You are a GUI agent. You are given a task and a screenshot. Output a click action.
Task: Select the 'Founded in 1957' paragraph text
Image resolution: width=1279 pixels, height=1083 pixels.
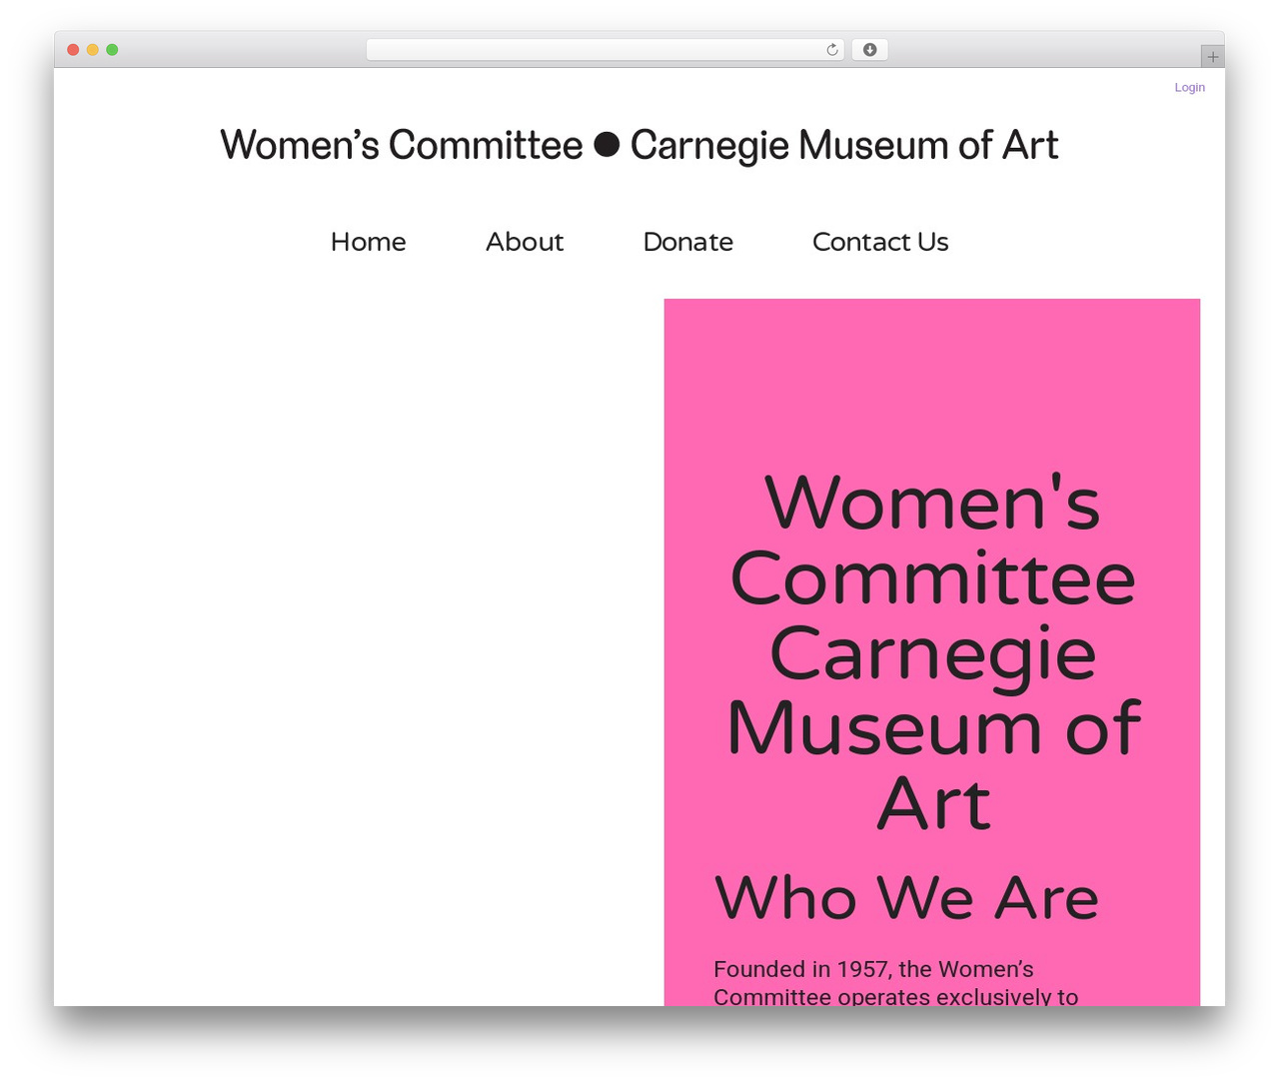(895, 982)
